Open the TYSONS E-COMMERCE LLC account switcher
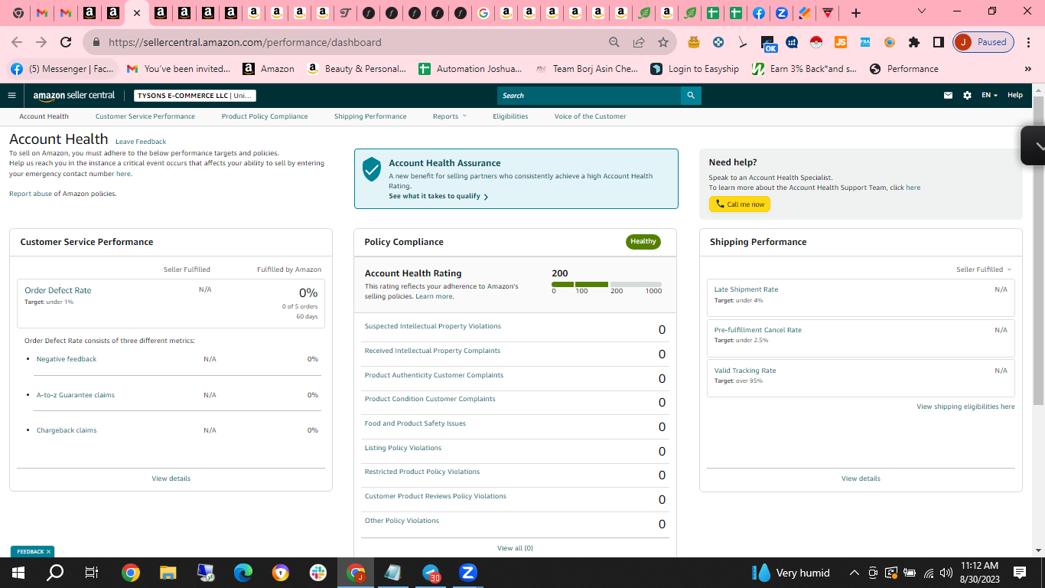Screen dimensions: 1045x588 (x=195, y=96)
